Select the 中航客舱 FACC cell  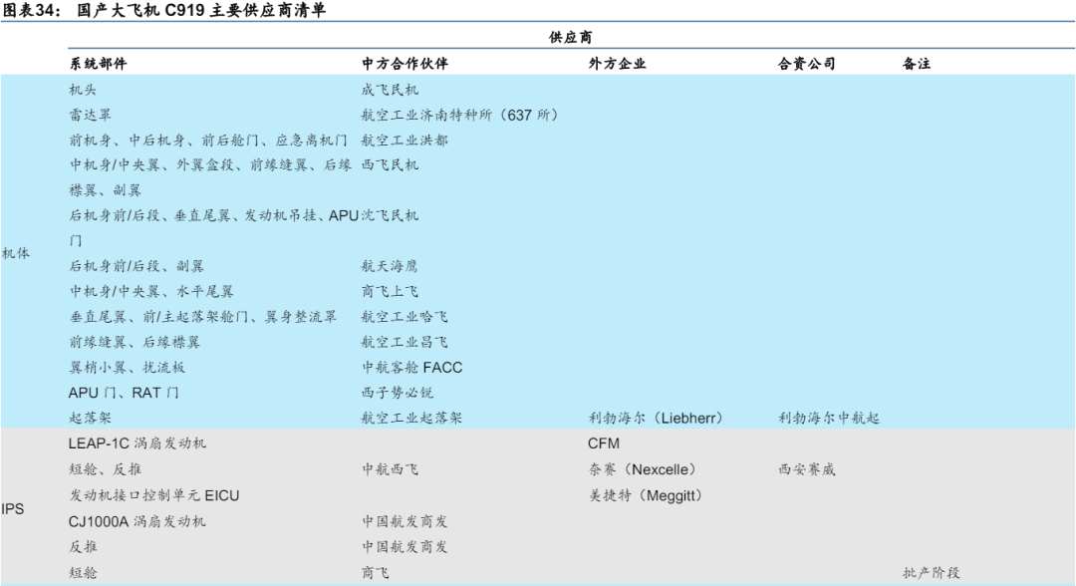[411, 368]
